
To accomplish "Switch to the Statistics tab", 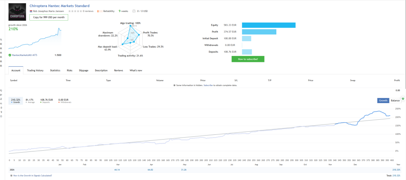I will 55,71.
